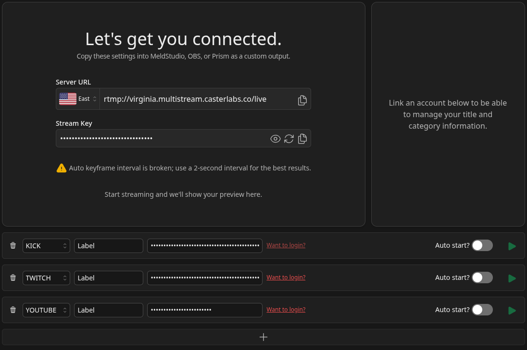This screenshot has width=527, height=350.
Task: Copy the Server URL to clipboard
Action: click(302, 99)
